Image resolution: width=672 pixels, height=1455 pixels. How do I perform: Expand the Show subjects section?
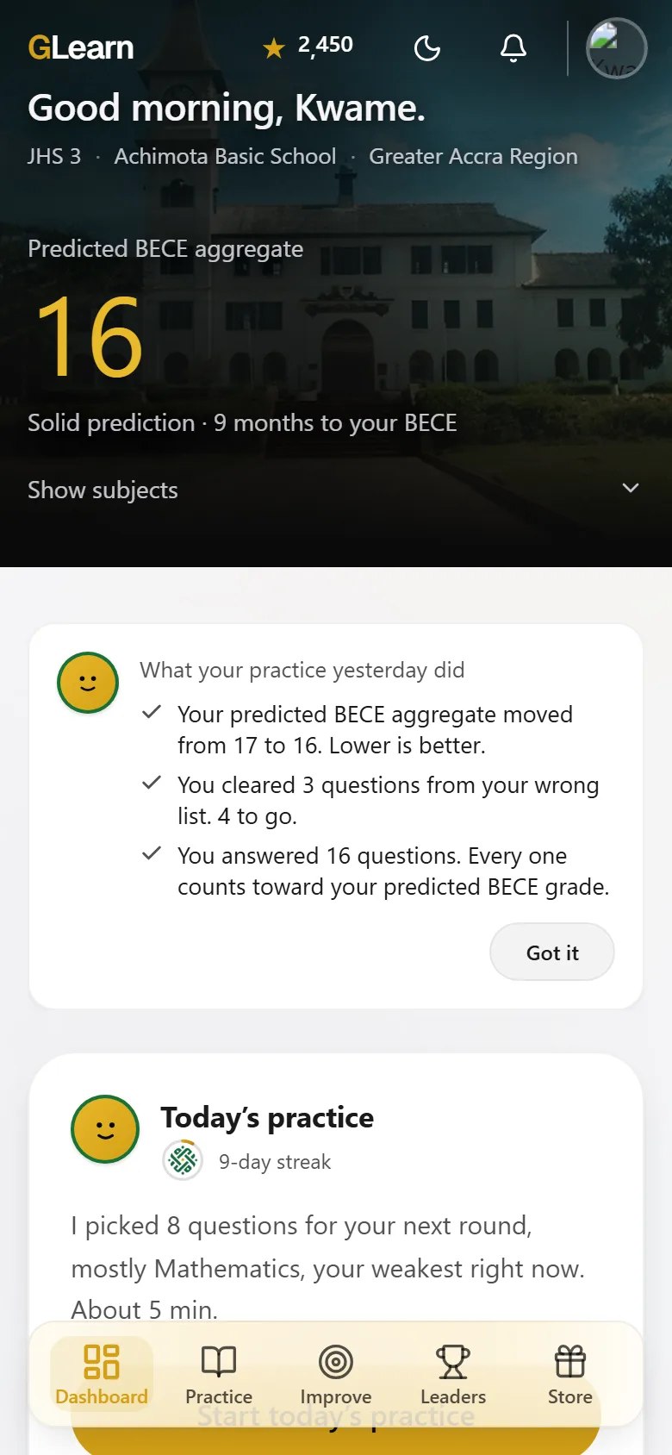point(334,490)
